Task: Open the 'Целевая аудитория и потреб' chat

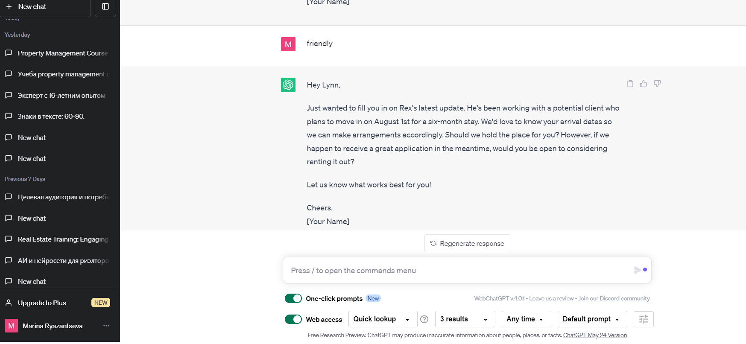Action: [x=58, y=197]
